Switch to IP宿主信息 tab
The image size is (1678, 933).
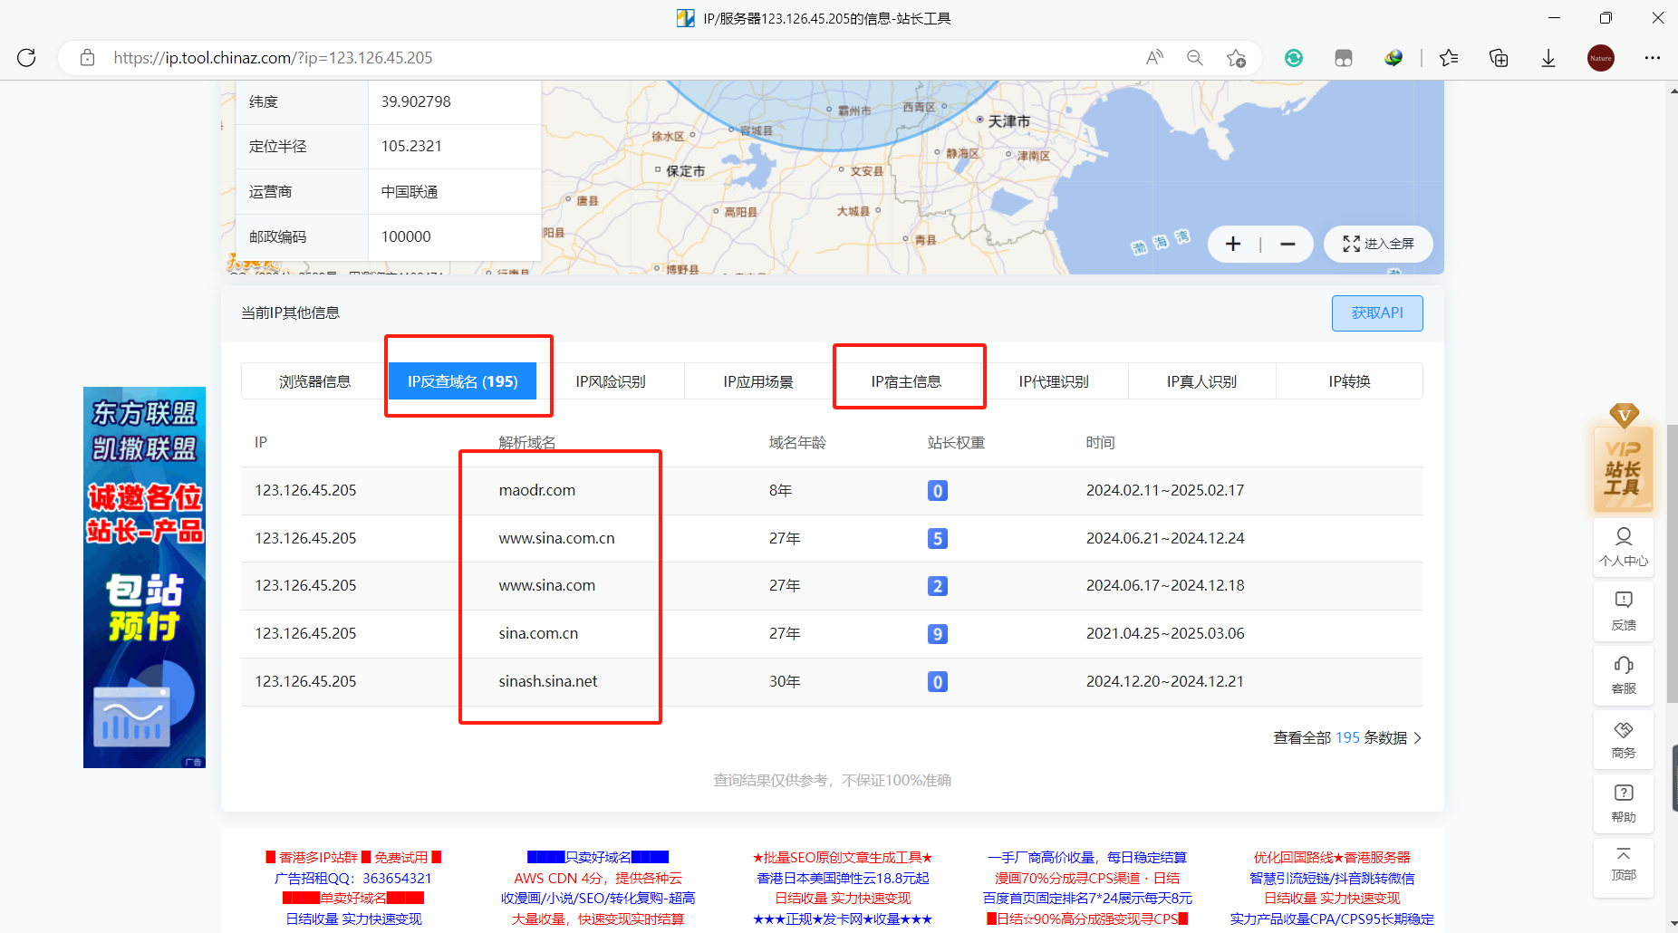click(x=906, y=381)
